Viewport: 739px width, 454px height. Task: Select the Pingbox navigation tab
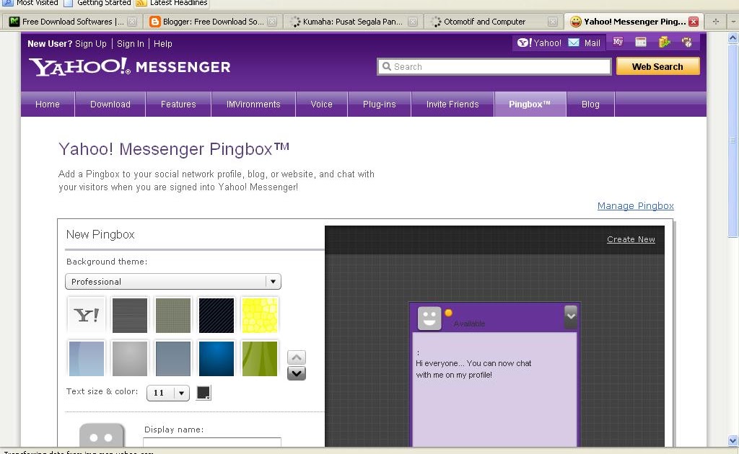[530, 104]
